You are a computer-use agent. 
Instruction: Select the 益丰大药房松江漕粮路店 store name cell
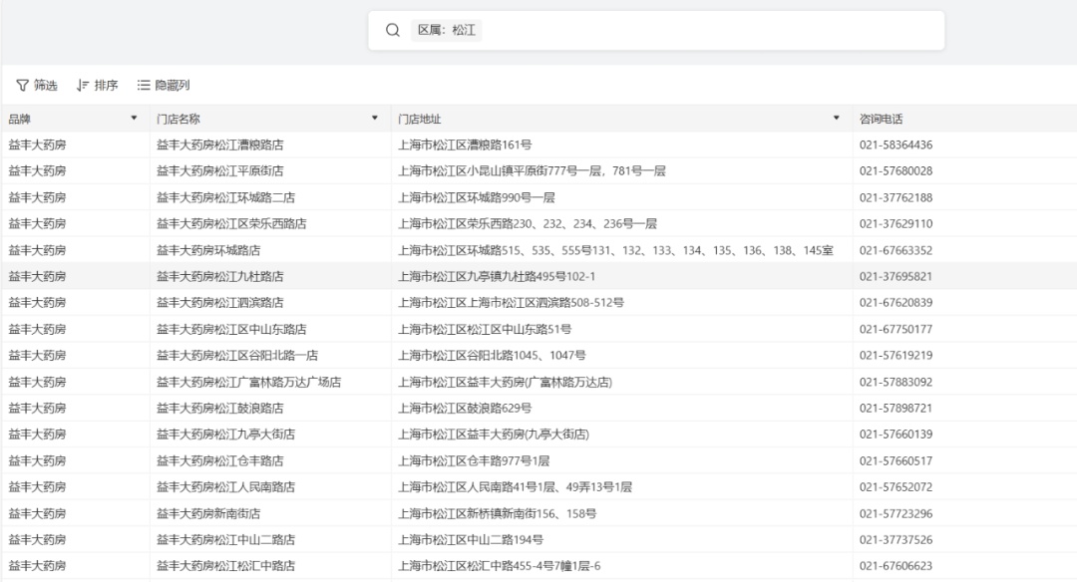coord(219,145)
